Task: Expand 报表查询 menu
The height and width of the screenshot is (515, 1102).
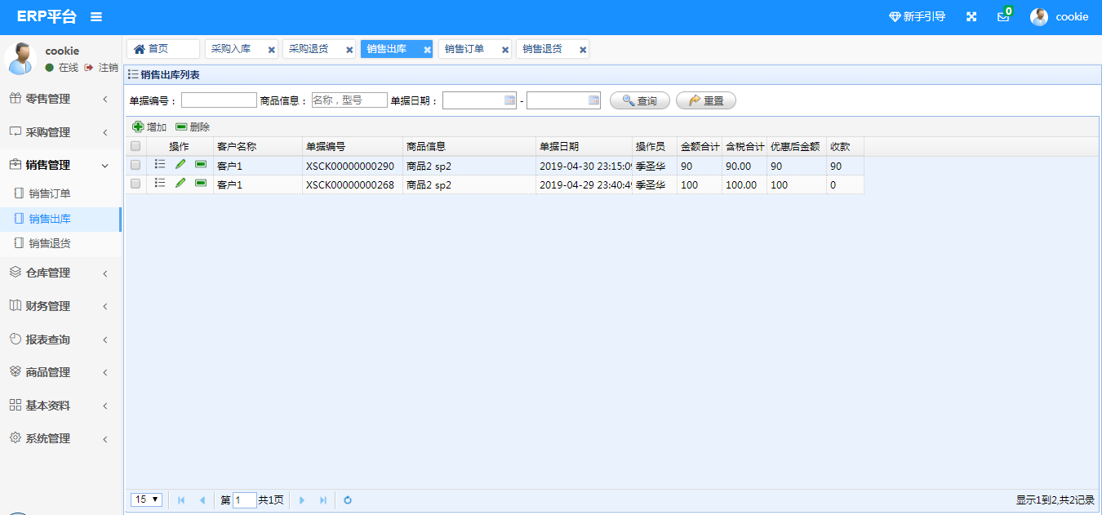Action: (x=61, y=340)
